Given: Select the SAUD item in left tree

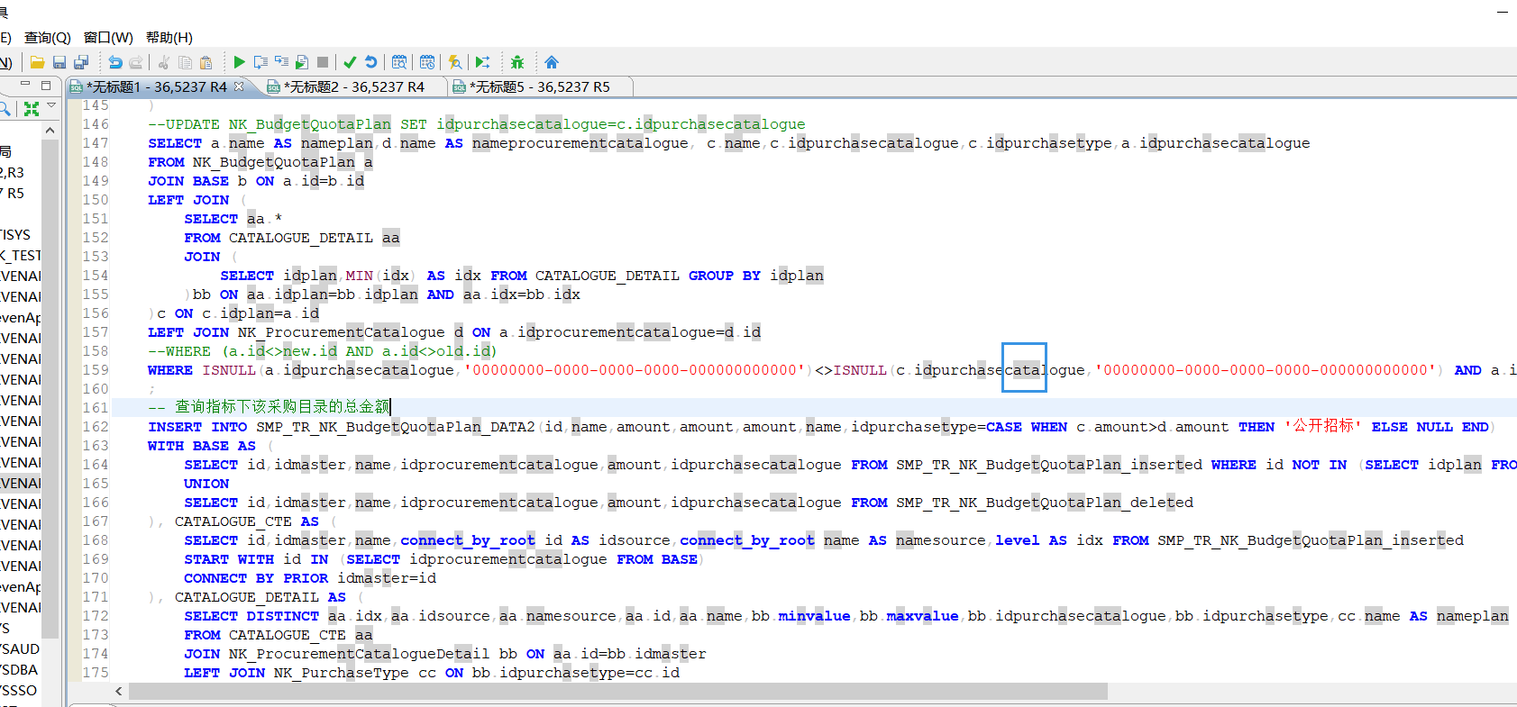Looking at the screenshot, I should (x=19, y=648).
